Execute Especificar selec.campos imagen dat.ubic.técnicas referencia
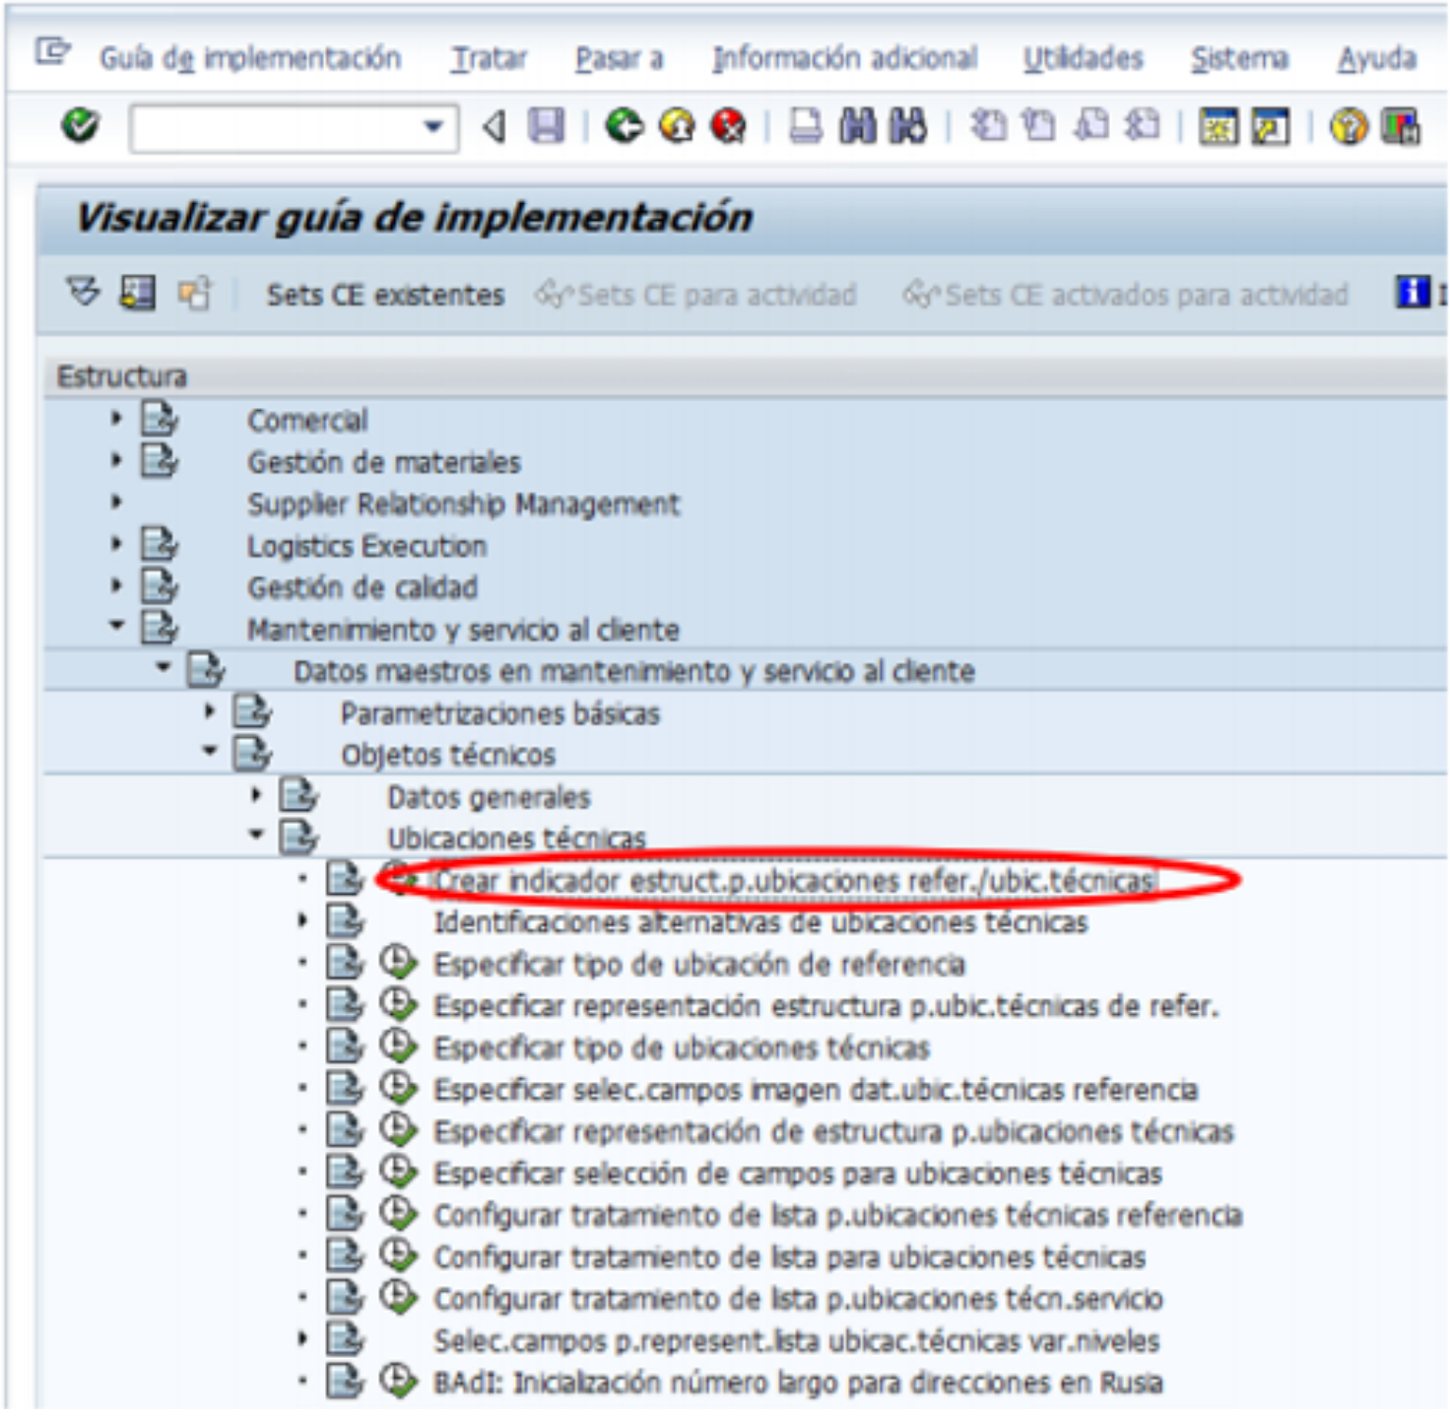This screenshot has width=1450, height=1417. (x=398, y=1088)
